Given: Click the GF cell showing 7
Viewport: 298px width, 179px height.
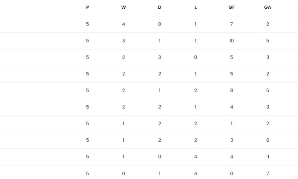Looking at the screenshot, I should pos(231,24).
